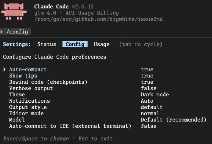Open the Theme Dark mode option
The image size is (212, 144).
155,95
